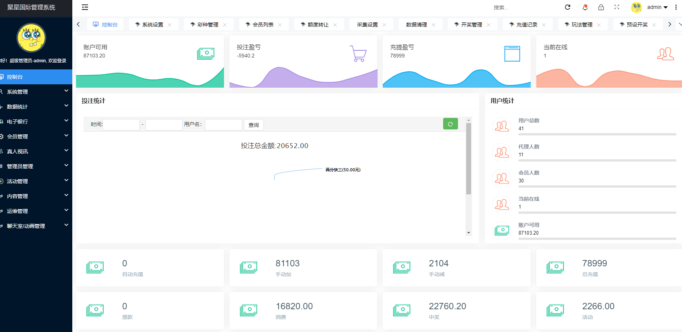Select 控制台 in the sidebar
The height and width of the screenshot is (332, 682).
click(x=36, y=76)
